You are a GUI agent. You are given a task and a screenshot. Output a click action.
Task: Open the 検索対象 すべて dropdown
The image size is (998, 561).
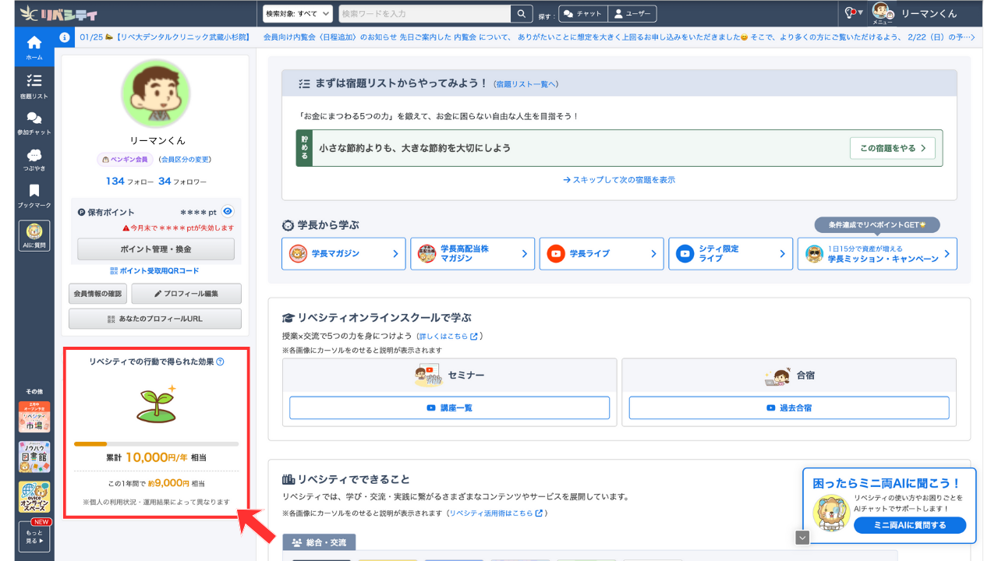[x=299, y=13]
